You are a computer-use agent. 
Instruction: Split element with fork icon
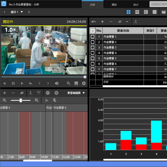(x=39, y=93)
